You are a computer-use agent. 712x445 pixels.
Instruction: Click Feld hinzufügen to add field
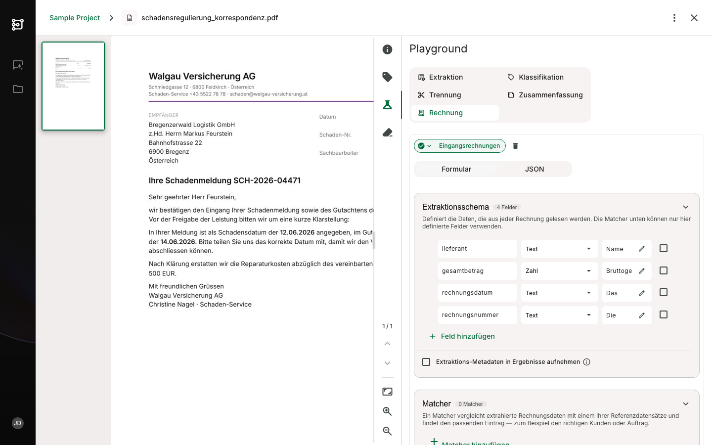[x=462, y=336]
